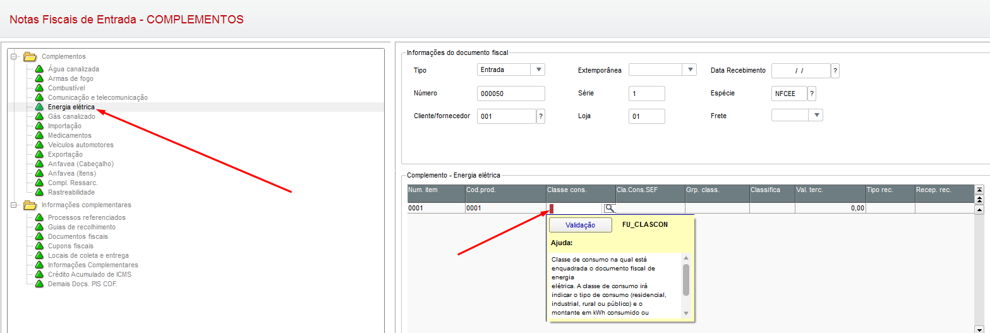
Task: Collapse the Complementos tree node
Action: 14,56
